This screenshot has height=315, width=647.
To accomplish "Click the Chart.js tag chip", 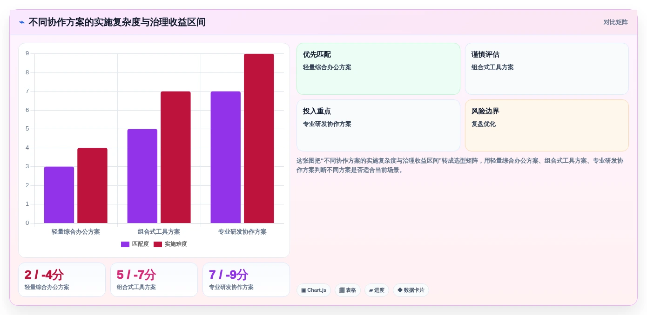I will pos(314,290).
